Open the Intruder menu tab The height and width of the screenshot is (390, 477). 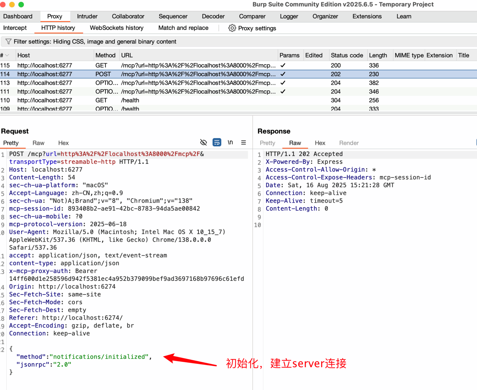coord(87,16)
